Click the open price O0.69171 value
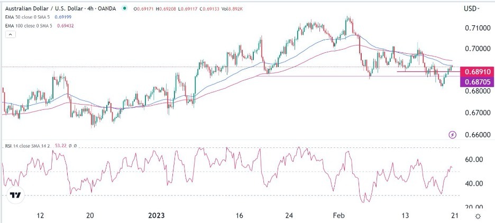 143,9
